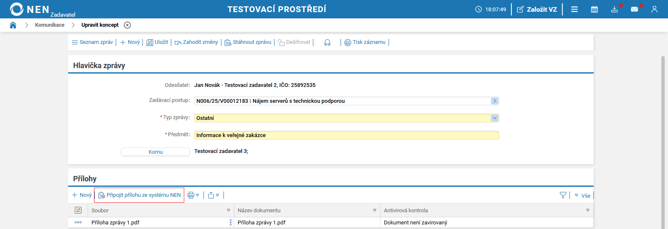668x229 pixels.
Task: Click the Přílohy section heading
Action: [85, 179]
